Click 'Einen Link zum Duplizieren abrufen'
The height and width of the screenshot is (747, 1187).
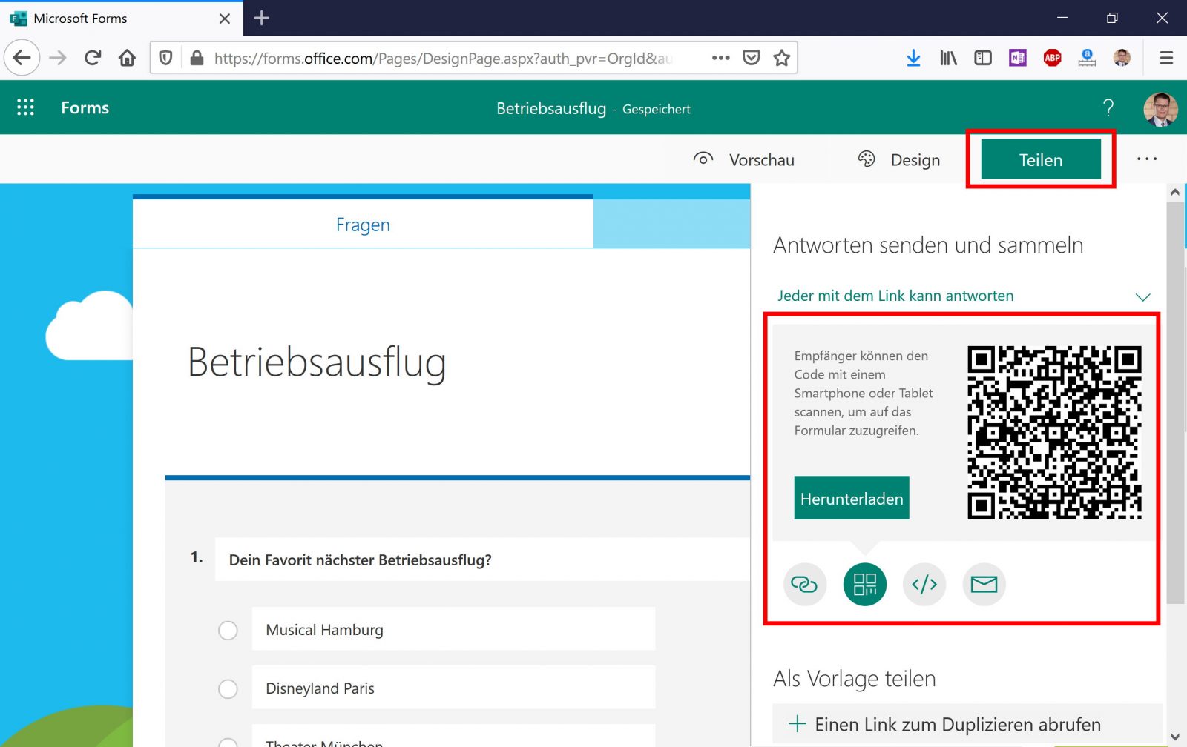tap(957, 724)
